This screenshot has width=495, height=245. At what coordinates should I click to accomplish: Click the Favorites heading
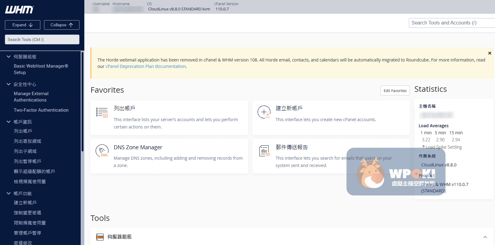(x=107, y=90)
